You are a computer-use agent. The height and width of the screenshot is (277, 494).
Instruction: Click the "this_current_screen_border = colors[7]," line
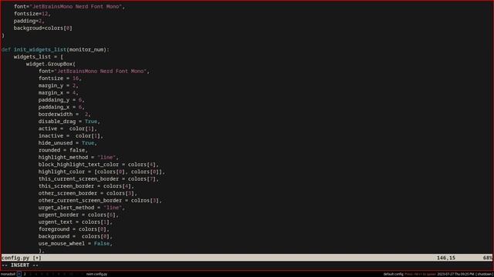99,179
